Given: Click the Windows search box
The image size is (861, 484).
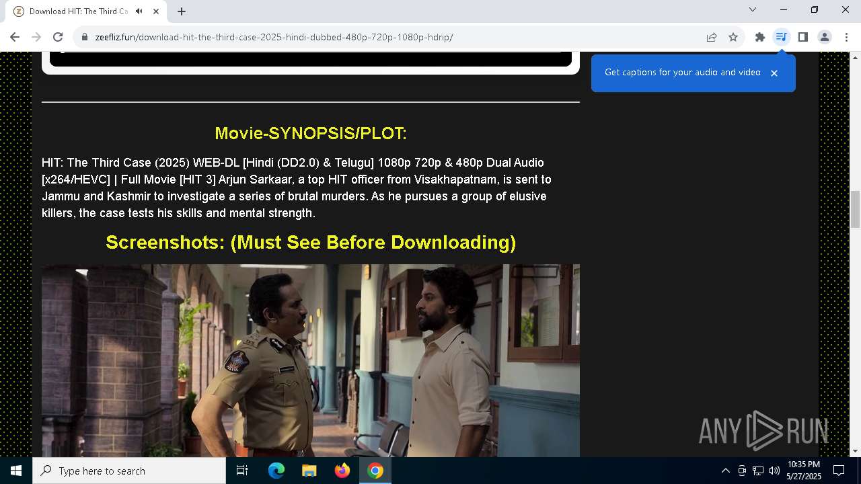Looking at the screenshot, I should click(129, 471).
